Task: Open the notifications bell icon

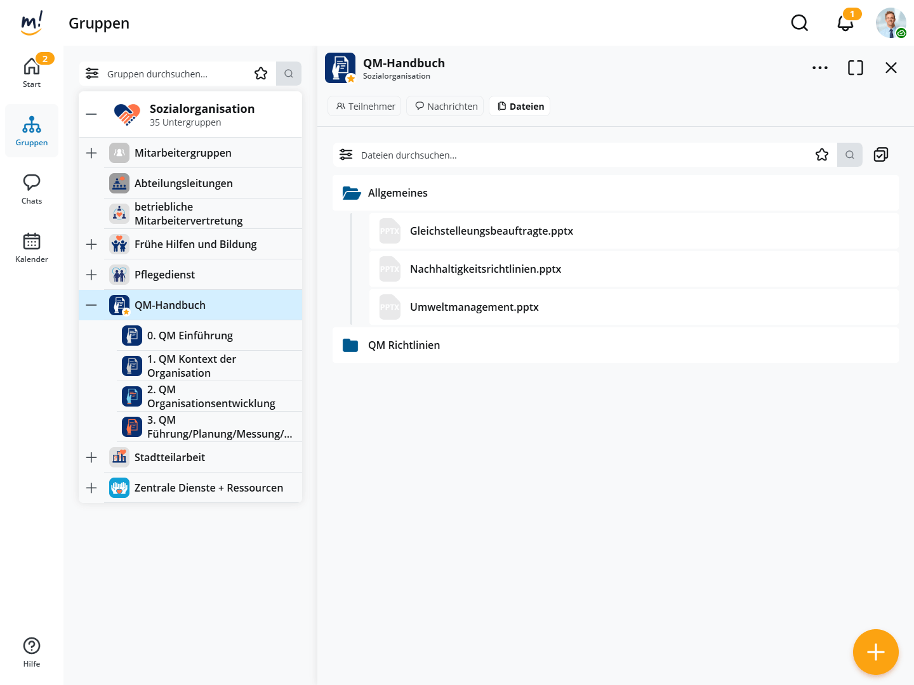Action: click(x=845, y=23)
